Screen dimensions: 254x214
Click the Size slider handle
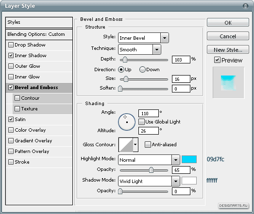(126, 79)
